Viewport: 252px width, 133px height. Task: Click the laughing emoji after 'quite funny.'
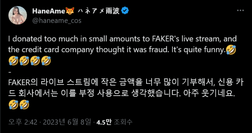point(231,50)
